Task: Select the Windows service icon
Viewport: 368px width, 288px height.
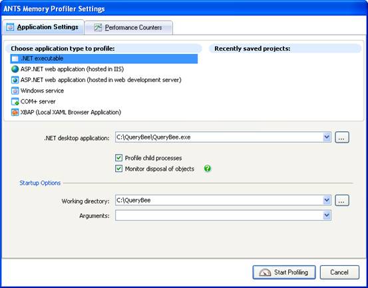Action: (15, 91)
